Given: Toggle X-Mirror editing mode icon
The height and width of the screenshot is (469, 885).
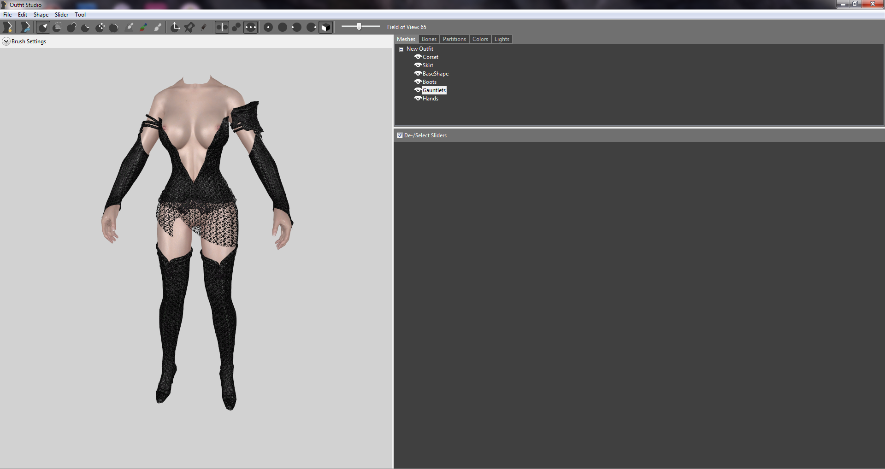Looking at the screenshot, I should [222, 27].
